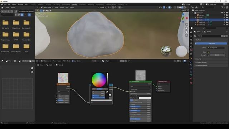Screen dimensions: 229x129
Task: Toggle perspective/orthographic grid gizmo
Action: pos(186,35)
